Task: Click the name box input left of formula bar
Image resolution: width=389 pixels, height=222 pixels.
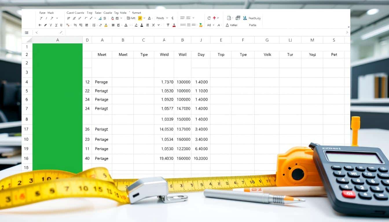Action: coord(49,33)
